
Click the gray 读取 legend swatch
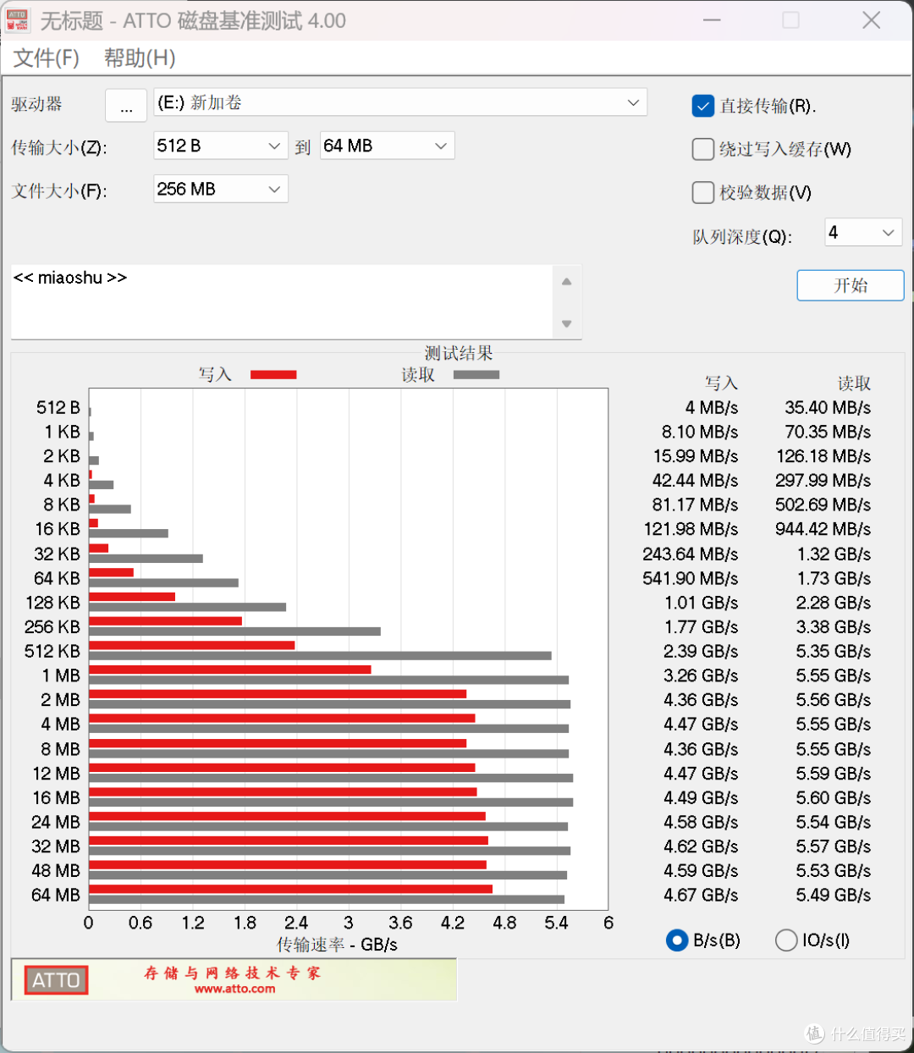point(476,374)
